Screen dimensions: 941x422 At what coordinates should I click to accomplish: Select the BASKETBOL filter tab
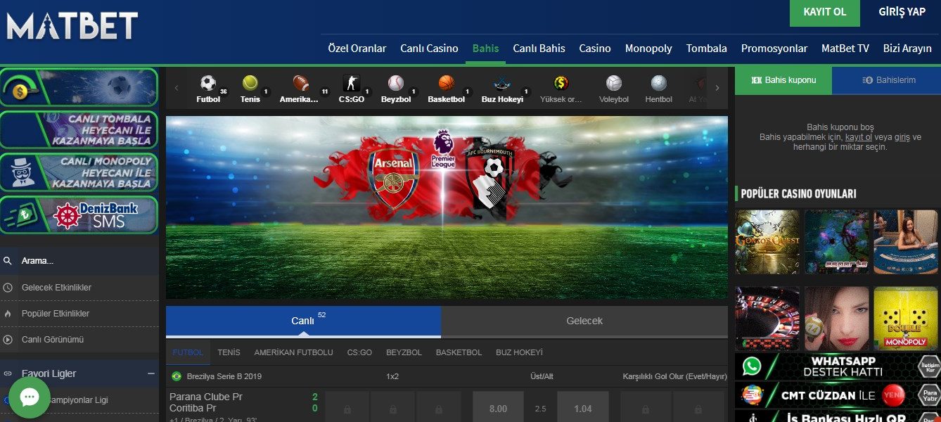(459, 352)
